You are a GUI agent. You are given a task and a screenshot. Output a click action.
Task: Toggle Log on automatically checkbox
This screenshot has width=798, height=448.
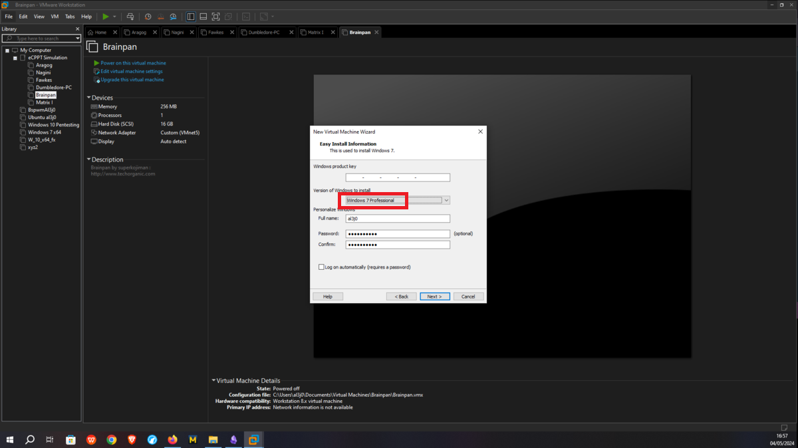point(321,267)
